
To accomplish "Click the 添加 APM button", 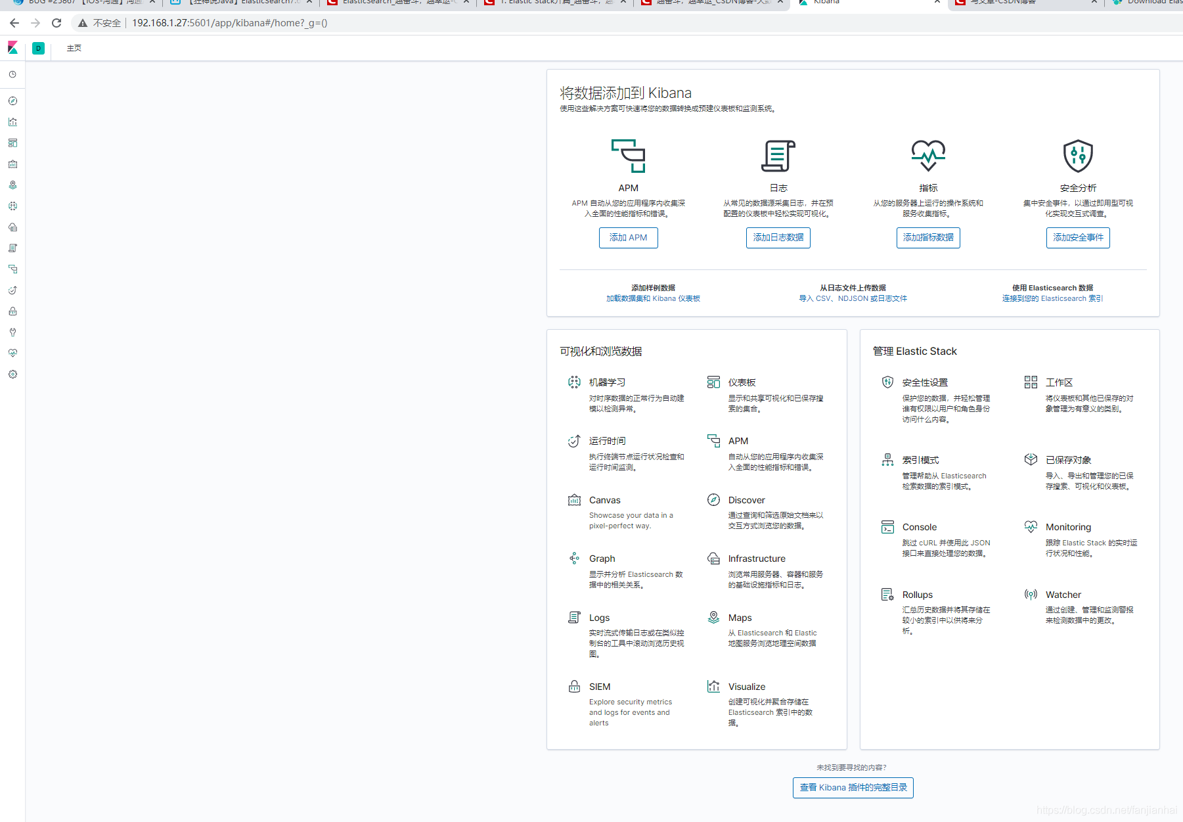I will tap(629, 238).
